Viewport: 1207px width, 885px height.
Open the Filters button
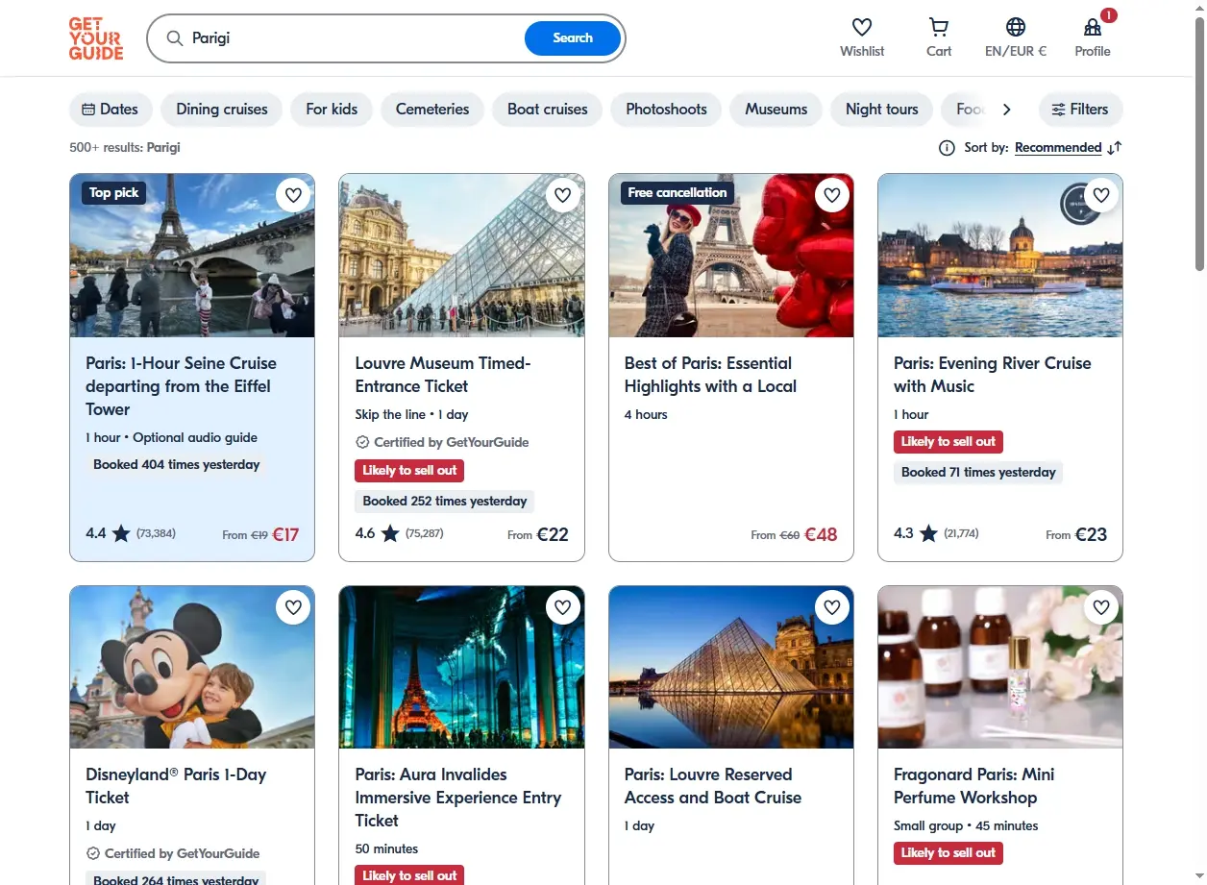1080,110
